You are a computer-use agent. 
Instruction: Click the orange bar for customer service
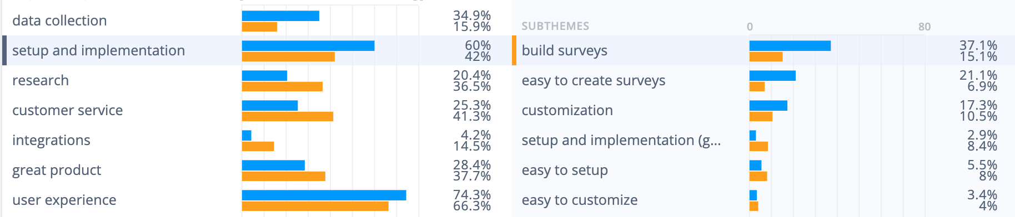click(288, 117)
